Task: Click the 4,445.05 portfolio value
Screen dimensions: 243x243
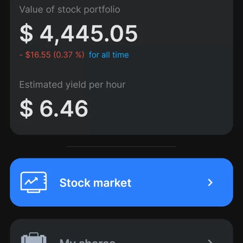Action: pyautogui.click(x=89, y=34)
